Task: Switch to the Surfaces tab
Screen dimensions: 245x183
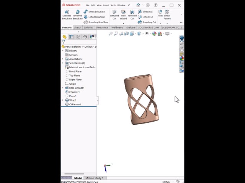Action: [88, 27]
